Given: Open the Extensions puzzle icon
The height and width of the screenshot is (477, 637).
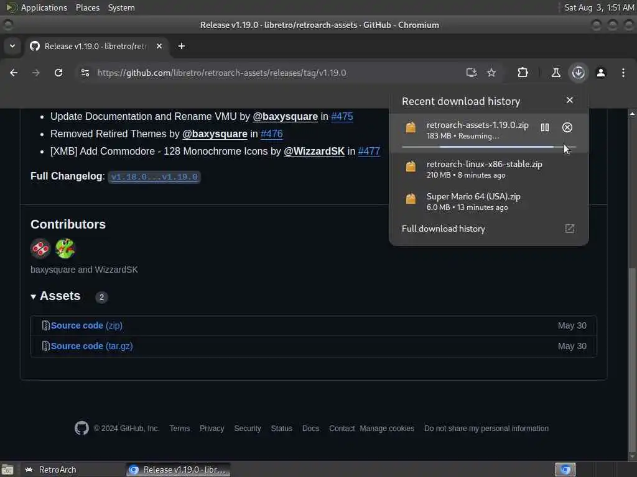Looking at the screenshot, I should click(x=523, y=73).
